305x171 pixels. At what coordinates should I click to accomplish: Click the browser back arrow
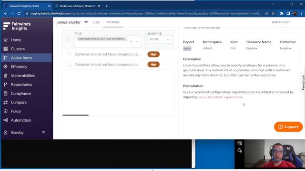(x=5, y=13)
